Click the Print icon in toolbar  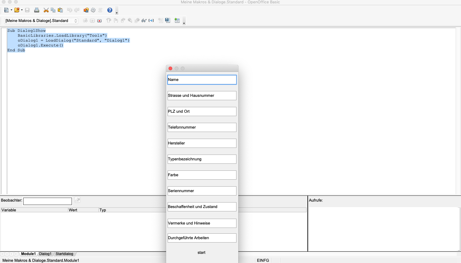coord(37,10)
